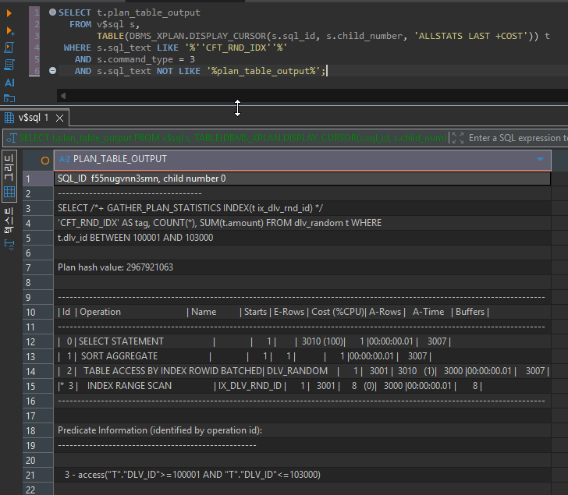568x495 pixels.
Task: Click the editor horizontal scrollbar left arrow
Action: coord(63,96)
